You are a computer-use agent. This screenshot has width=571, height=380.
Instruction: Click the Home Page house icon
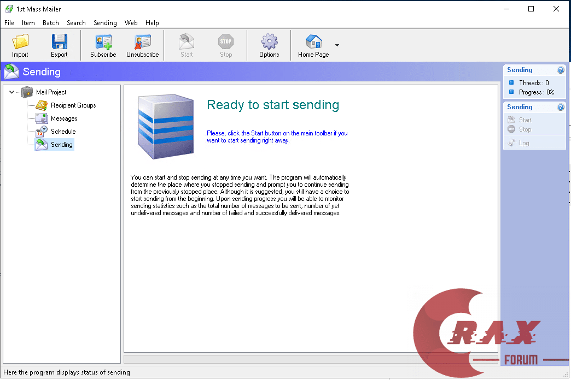(313, 41)
